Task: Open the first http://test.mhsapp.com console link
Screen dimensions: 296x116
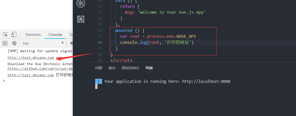Action: coord(31,57)
